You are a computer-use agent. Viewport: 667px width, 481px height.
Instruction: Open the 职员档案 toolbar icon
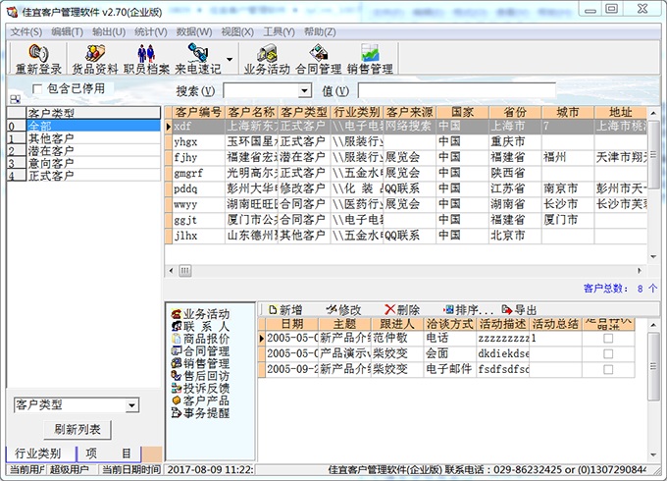click(x=146, y=59)
